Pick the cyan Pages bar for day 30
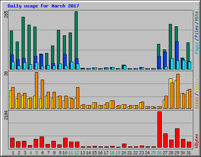The height and width of the screenshot is (157, 201). 184,65
